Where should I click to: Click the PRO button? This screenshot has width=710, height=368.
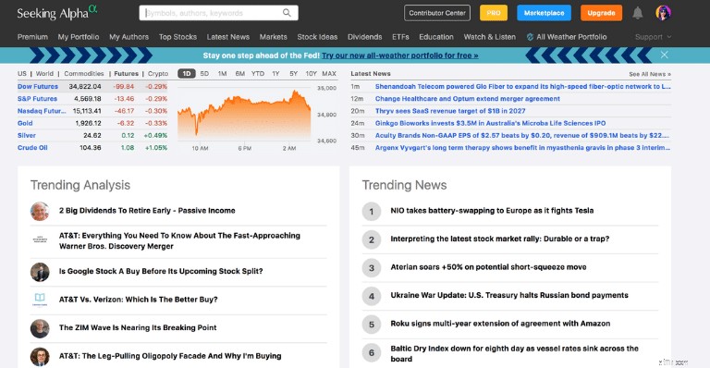point(494,13)
